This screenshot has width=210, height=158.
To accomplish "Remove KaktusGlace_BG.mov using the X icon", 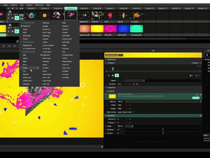I will pyautogui.click(x=201, y=95).
